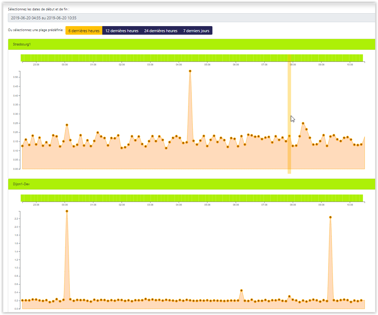Select the 6 dernières heures range
The height and width of the screenshot is (315, 378).
pos(84,31)
